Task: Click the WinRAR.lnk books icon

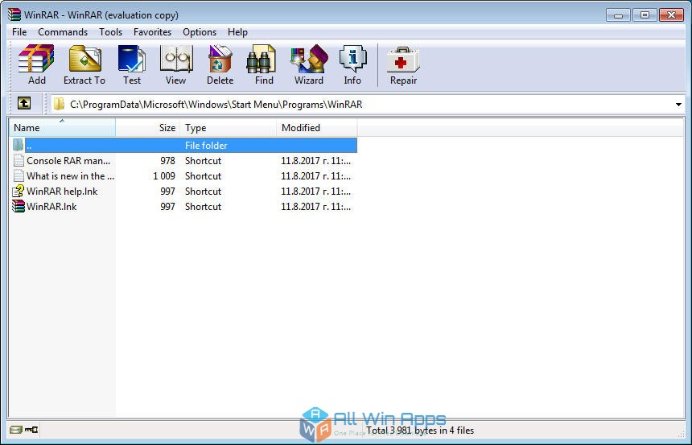Action: (19, 206)
